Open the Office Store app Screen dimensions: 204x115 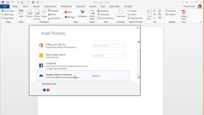click(x=68, y=12)
